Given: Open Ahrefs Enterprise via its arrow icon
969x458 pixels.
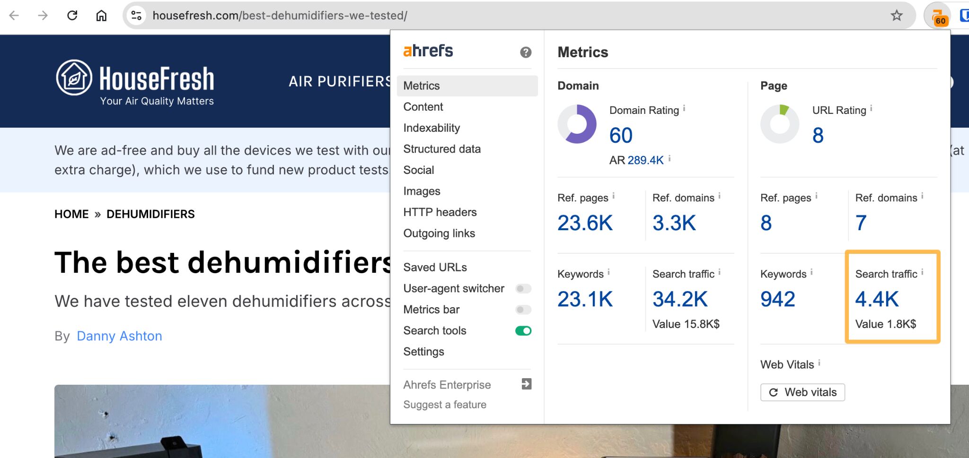Looking at the screenshot, I should pyautogui.click(x=525, y=384).
